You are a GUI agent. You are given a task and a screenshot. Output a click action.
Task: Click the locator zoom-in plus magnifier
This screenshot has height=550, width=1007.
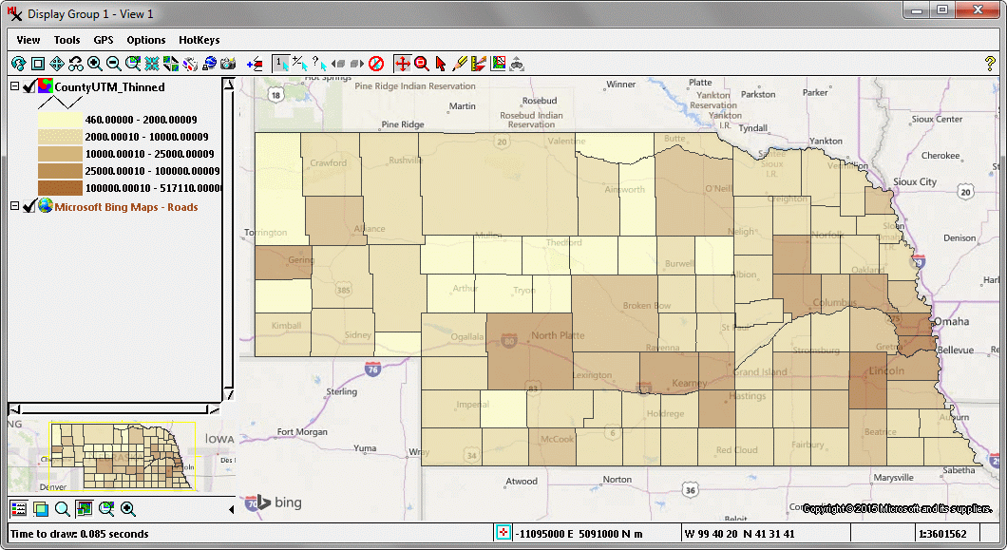click(x=128, y=509)
